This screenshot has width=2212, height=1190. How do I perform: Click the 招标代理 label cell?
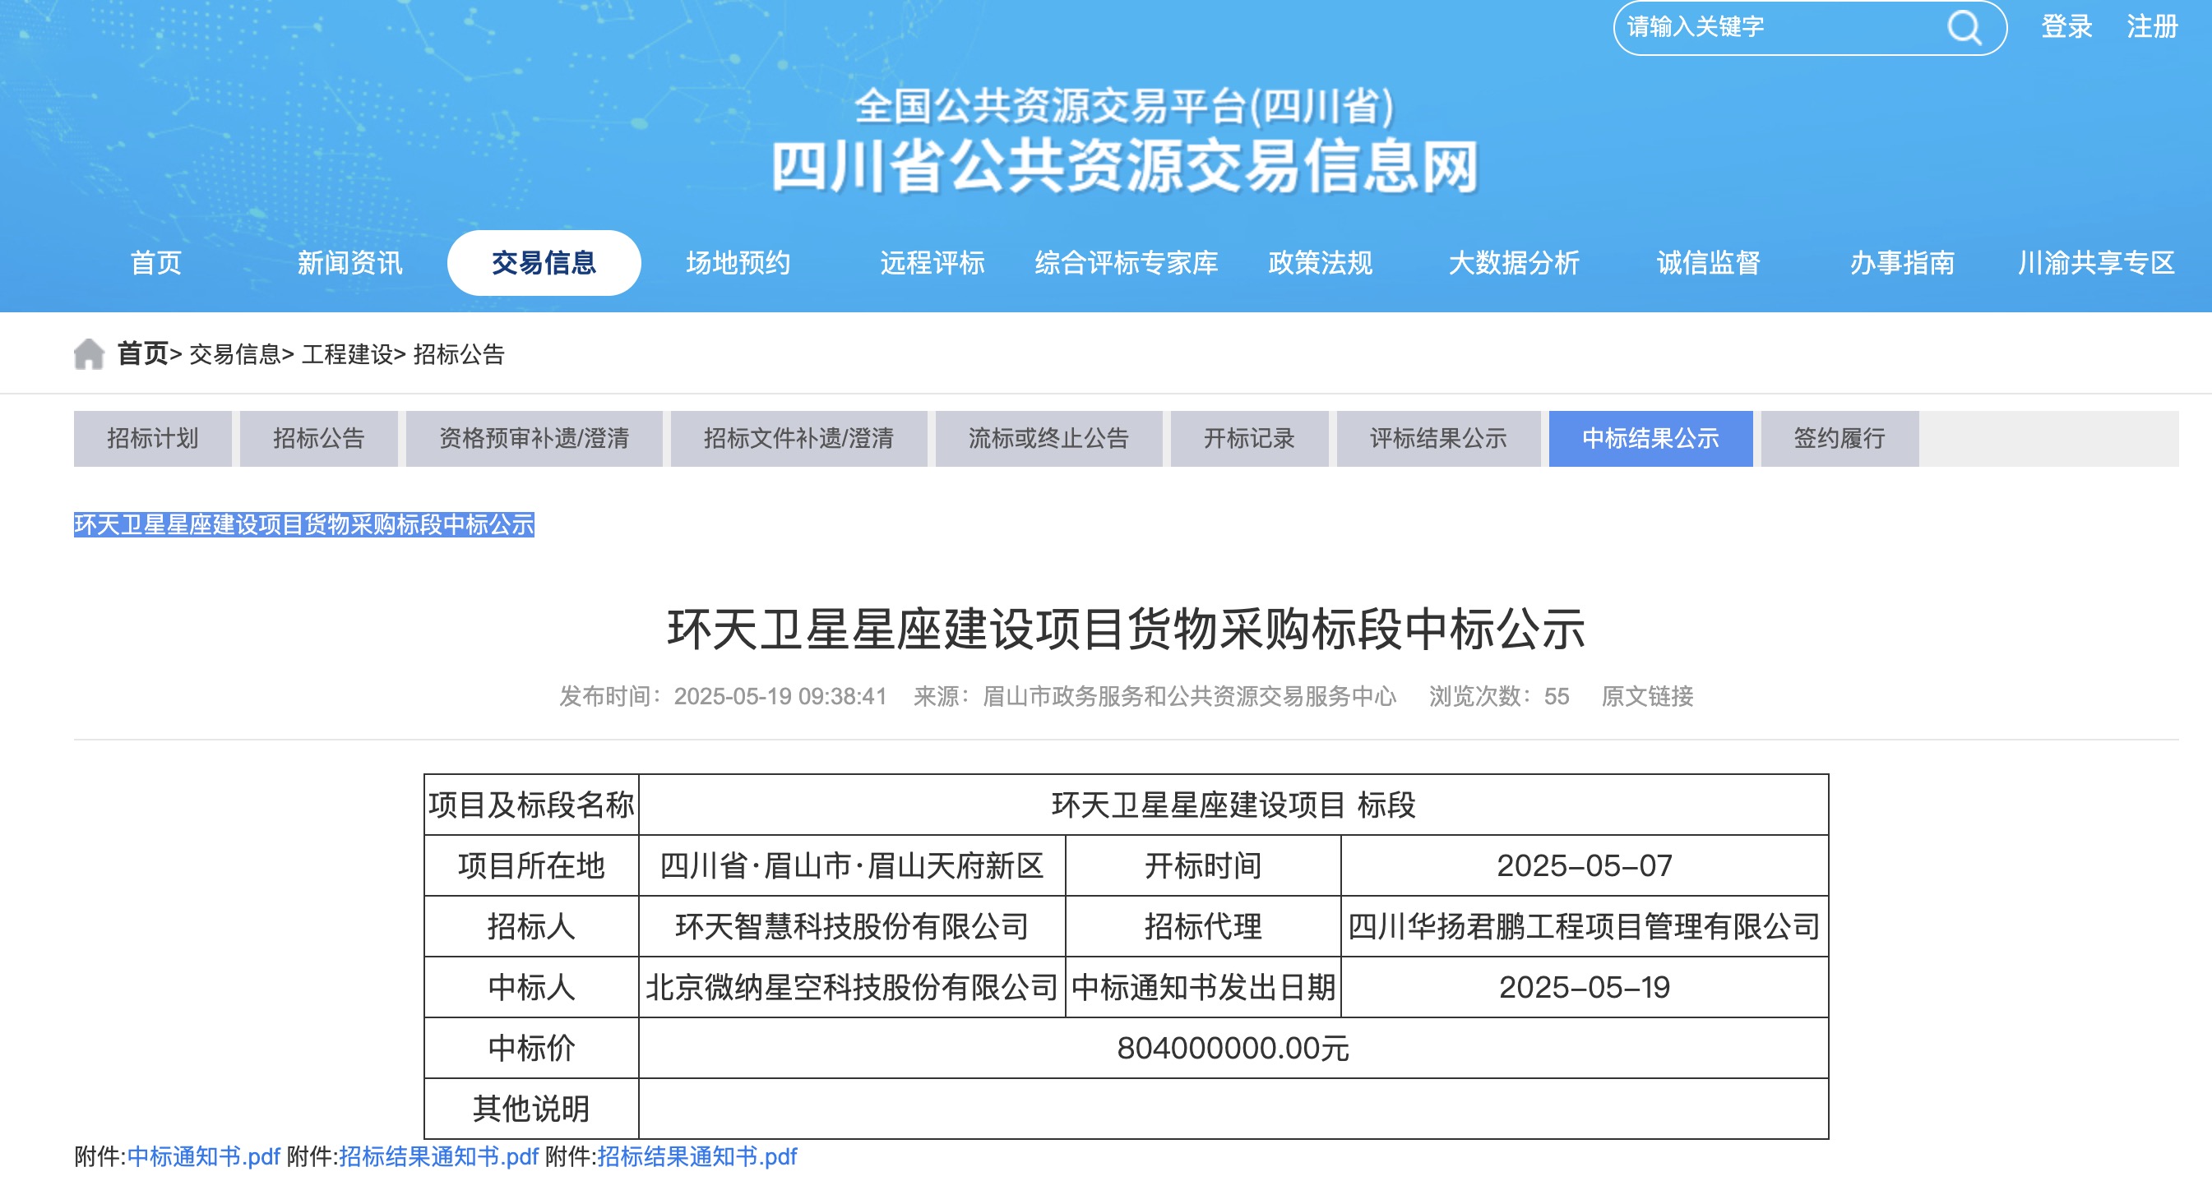[x=1203, y=926]
